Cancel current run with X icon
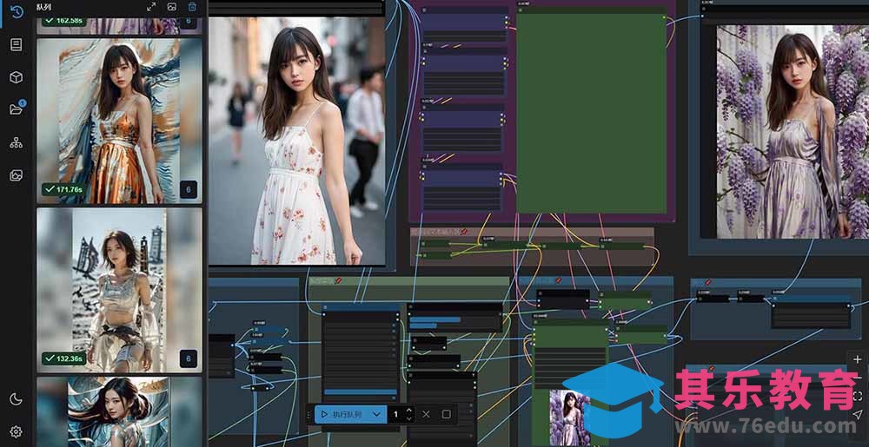Screen dimensions: 869x447 tap(426, 414)
